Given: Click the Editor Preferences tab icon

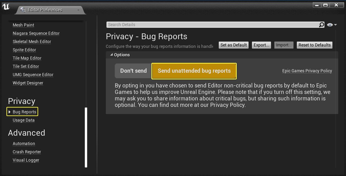Looking at the screenshot, I should point(23,9).
